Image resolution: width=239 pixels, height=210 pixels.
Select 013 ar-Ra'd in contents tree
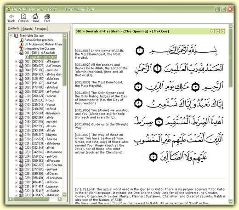[40, 109]
